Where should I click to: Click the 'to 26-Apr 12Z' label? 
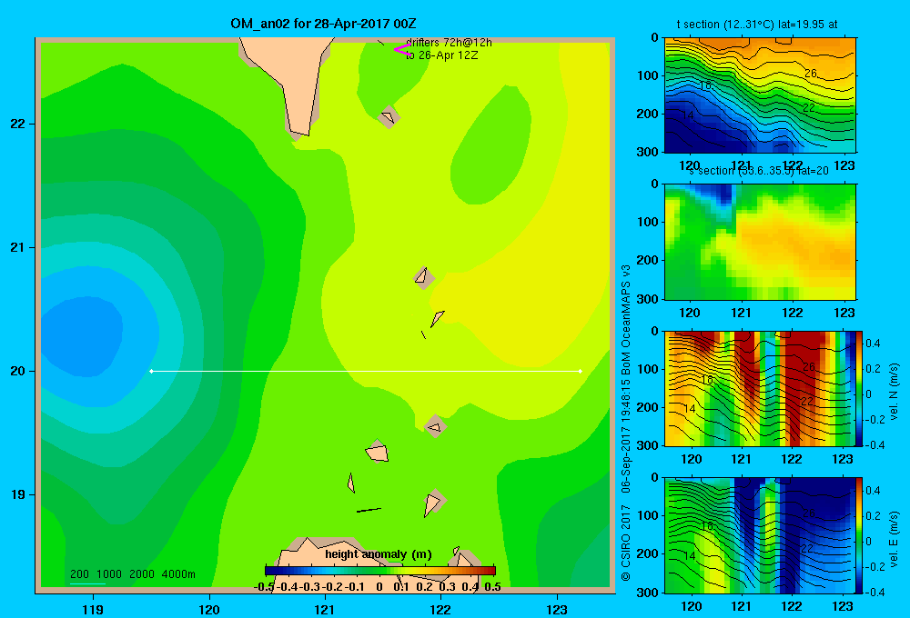[x=441, y=55]
